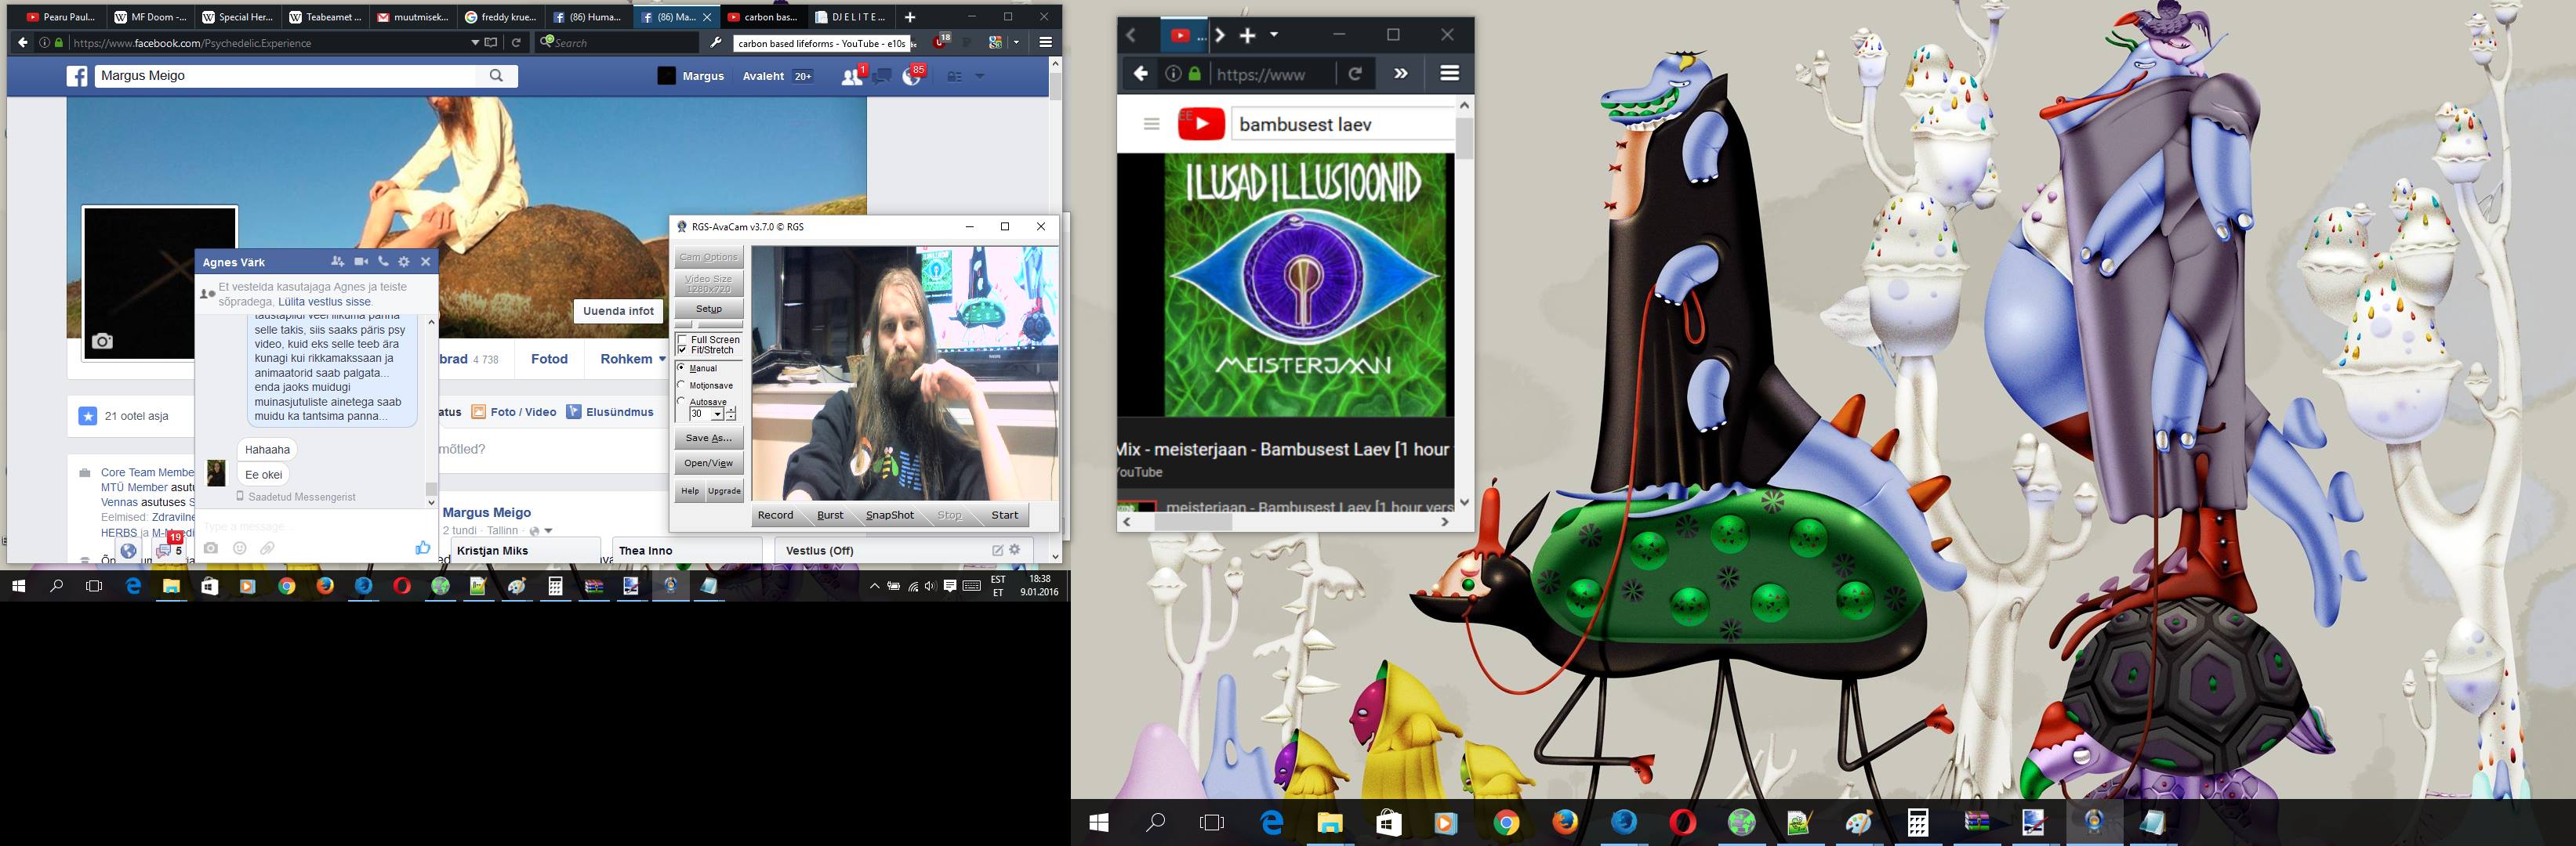The image size is (2576, 846).
Task: Open compose new message icon in Vestlus bar
Action: coord(997,551)
